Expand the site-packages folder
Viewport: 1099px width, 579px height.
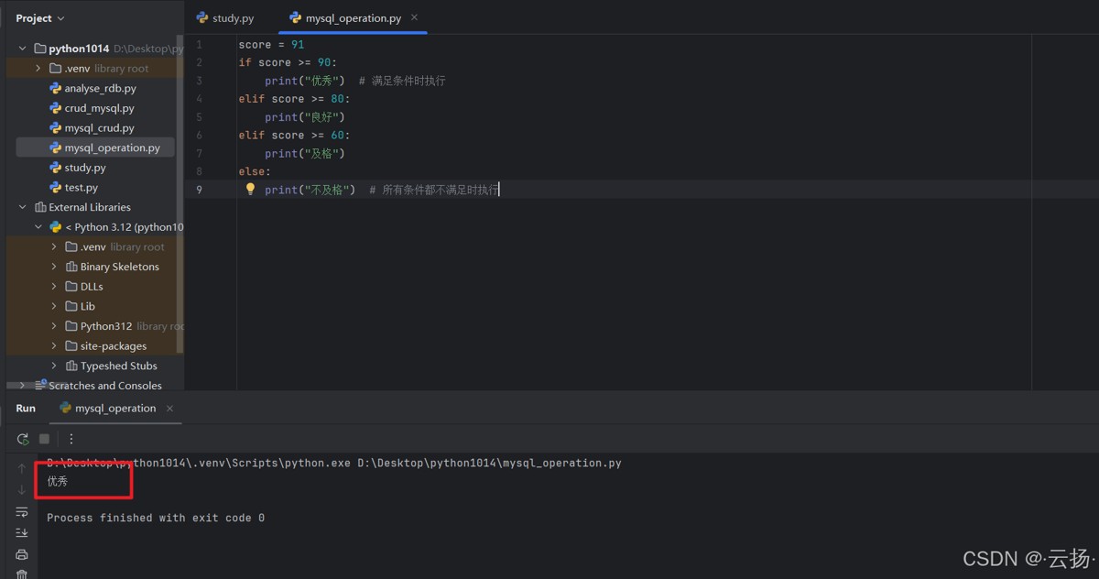point(54,346)
